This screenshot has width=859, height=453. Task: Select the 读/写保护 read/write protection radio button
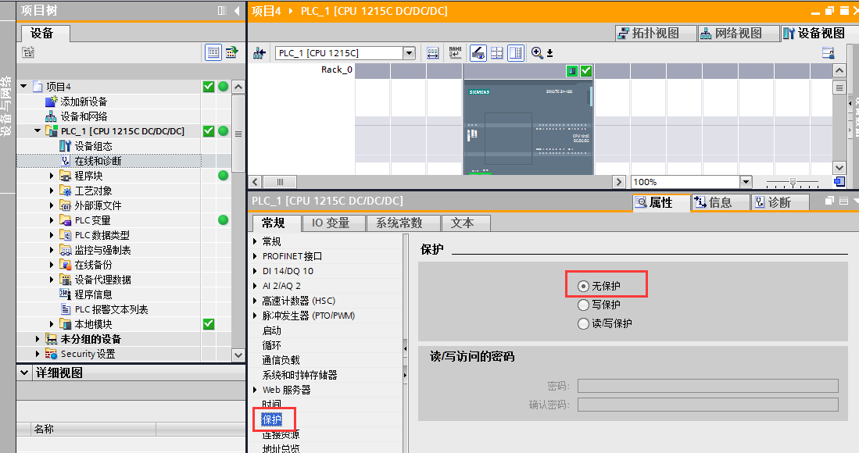583,323
